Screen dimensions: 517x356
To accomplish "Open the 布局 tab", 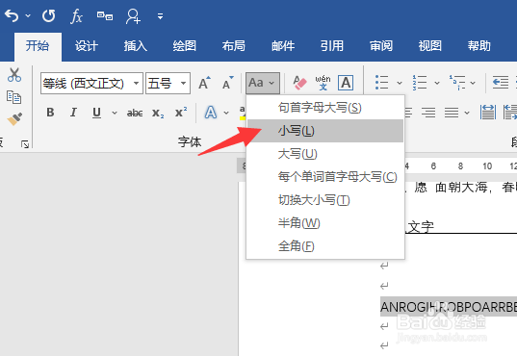I will (233, 46).
